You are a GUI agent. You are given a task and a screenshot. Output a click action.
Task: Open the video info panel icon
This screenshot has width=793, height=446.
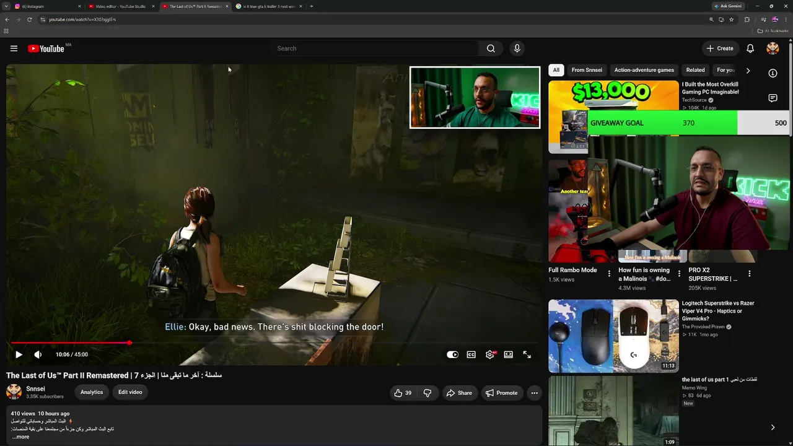[773, 73]
